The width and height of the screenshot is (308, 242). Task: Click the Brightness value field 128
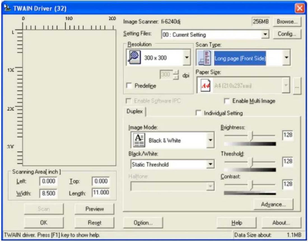pos(288,135)
